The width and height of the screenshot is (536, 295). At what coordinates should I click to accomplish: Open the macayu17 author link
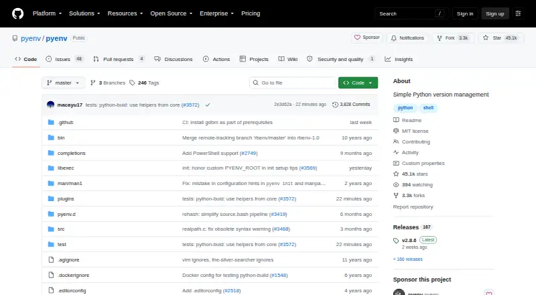(70, 105)
